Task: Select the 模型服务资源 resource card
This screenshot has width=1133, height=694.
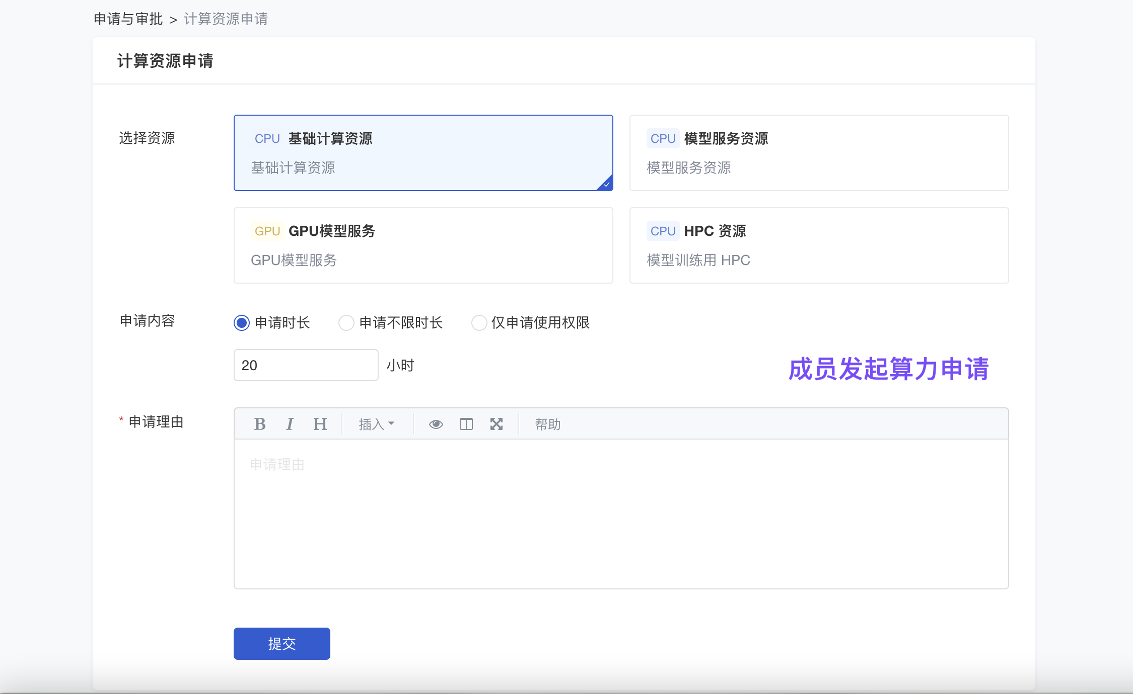Action: point(819,153)
